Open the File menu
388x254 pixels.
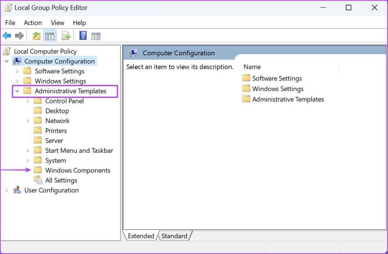pyautogui.click(x=10, y=23)
